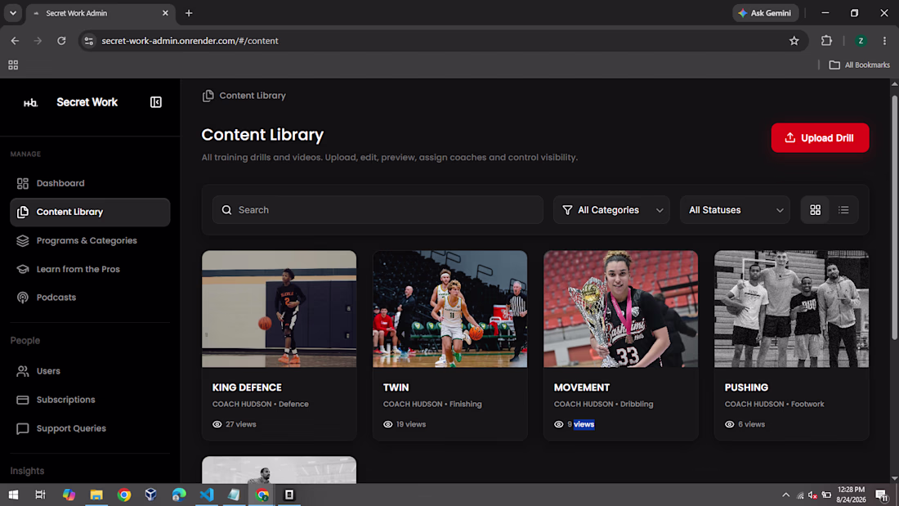899x506 pixels.
Task: Switch to grid view layout
Action: (816, 210)
